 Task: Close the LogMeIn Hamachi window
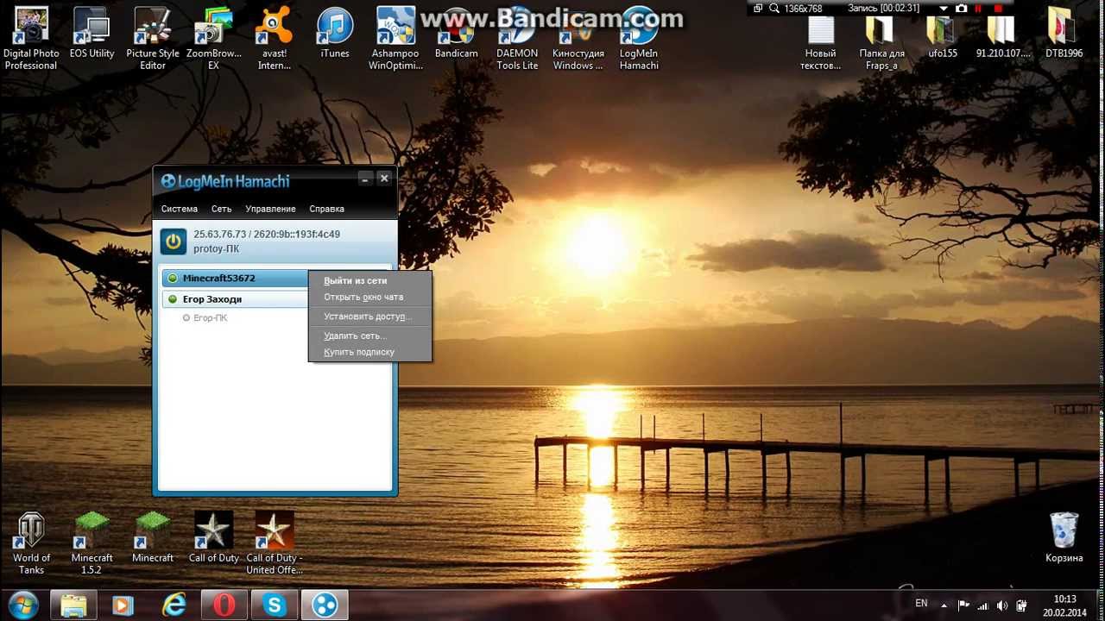pyautogui.click(x=384, y=179)
